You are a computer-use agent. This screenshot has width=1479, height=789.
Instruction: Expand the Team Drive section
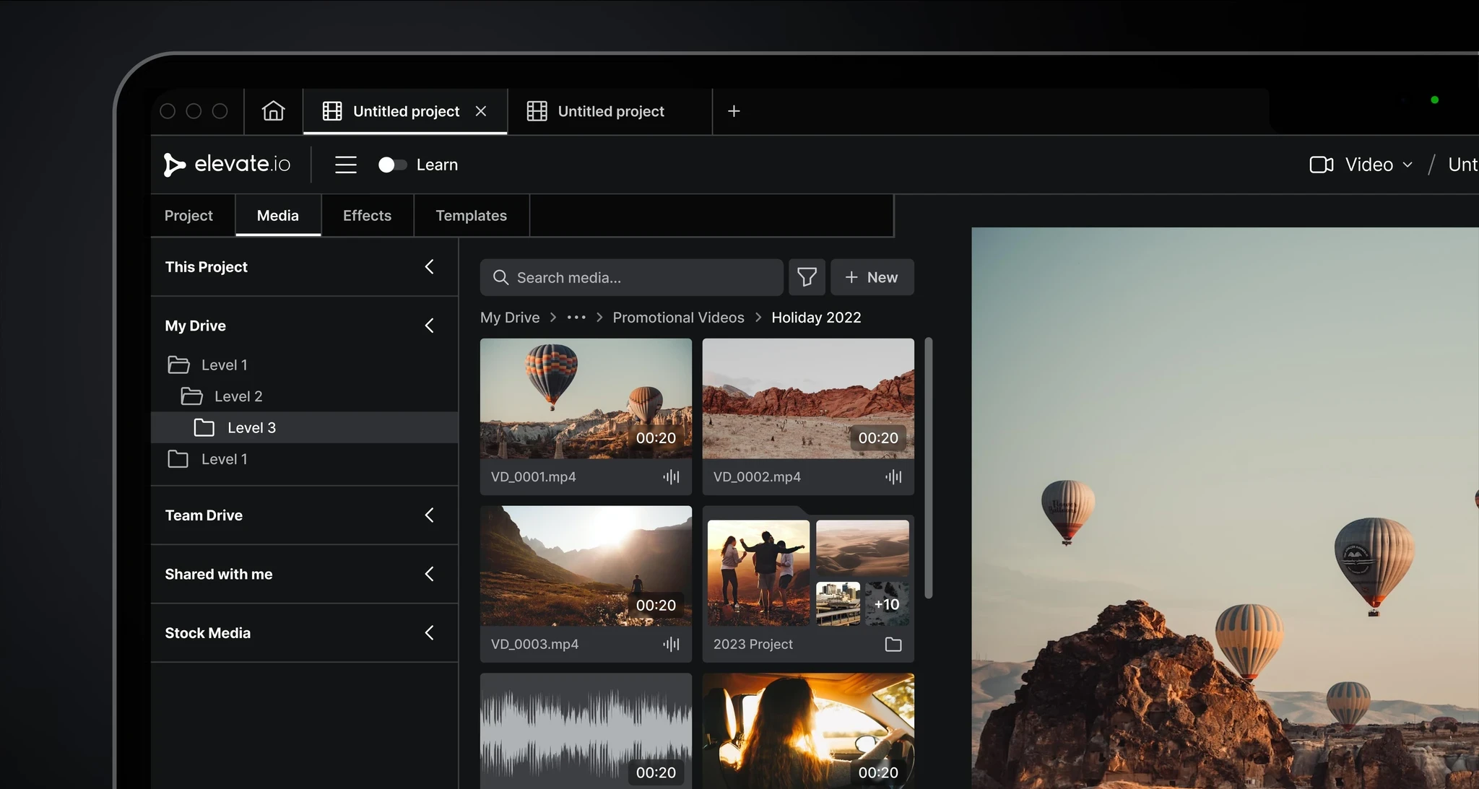[429, 515]
